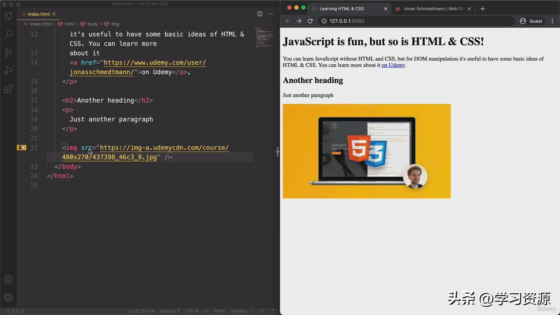Open the Source Control icon
Viewport: 560px width, 315px height.
click(8, 52)
